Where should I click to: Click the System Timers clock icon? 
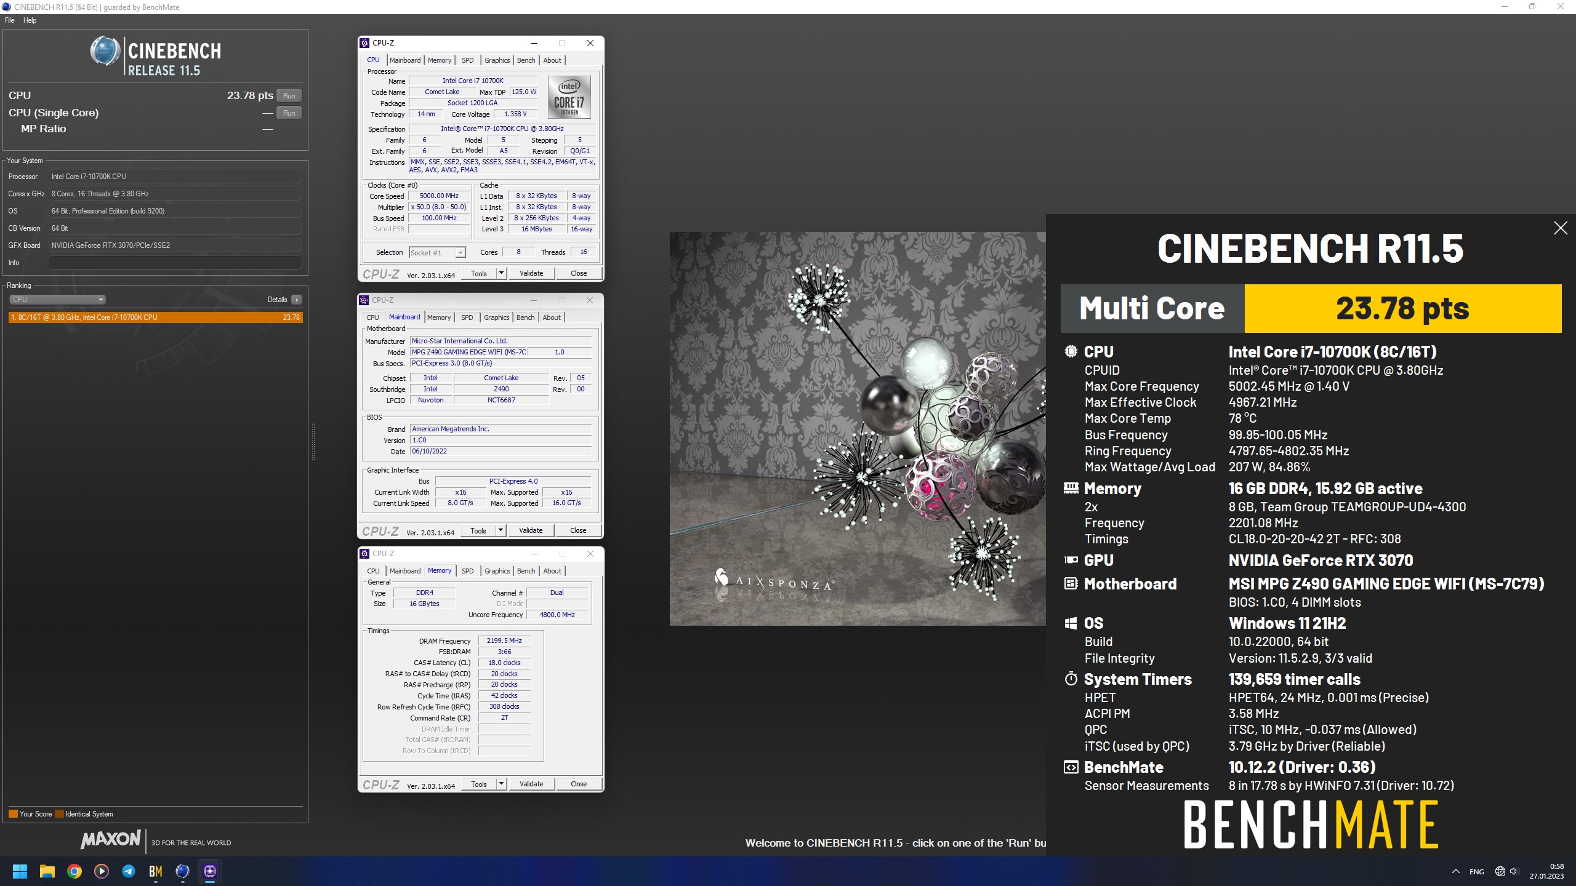[x=1071, y=679]
